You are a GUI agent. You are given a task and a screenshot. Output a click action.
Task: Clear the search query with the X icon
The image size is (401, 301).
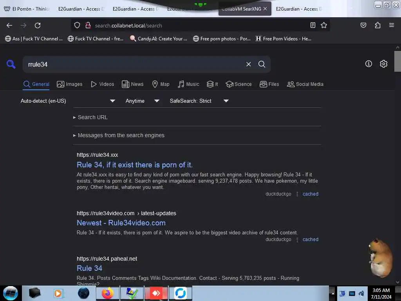tap(248, 64)
